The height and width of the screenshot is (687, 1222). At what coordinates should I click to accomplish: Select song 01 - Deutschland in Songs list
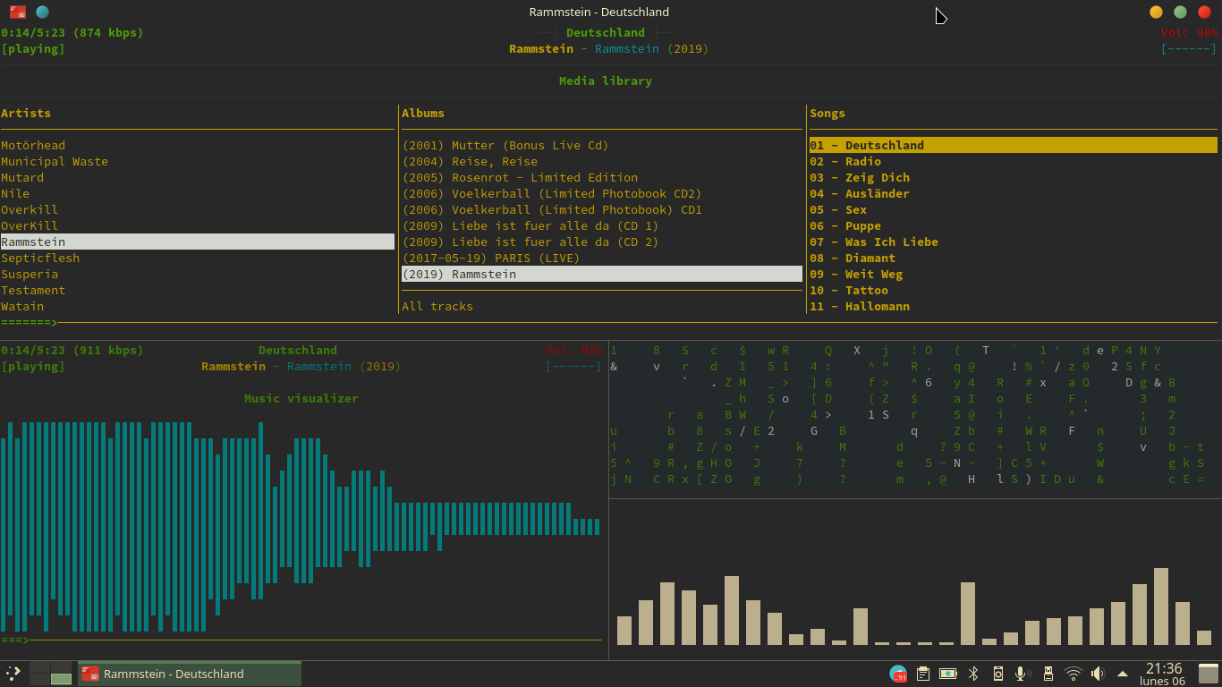pos(1014,145)
